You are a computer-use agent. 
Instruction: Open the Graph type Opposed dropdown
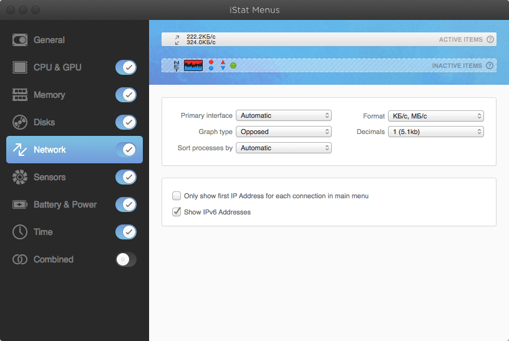283,132
